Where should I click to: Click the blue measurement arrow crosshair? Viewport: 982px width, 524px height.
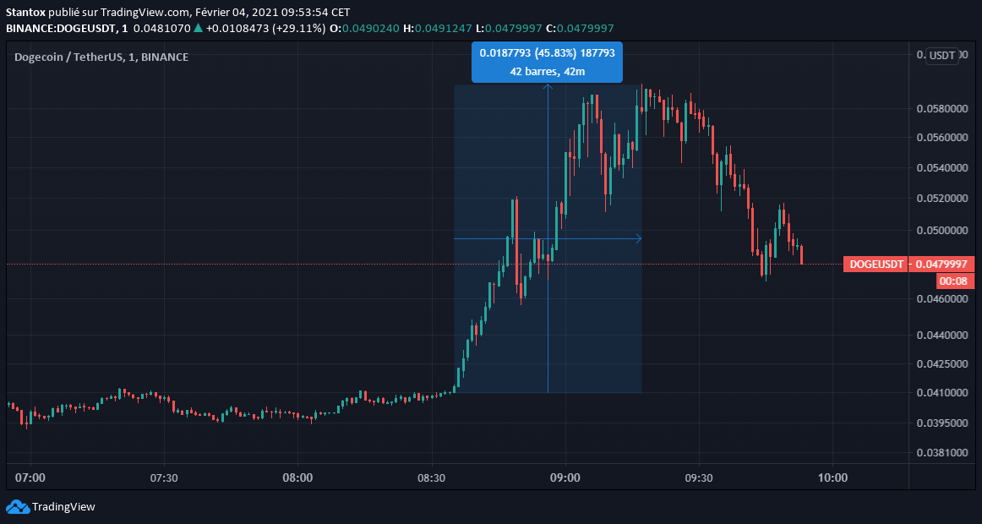click(x=548, y=239)
